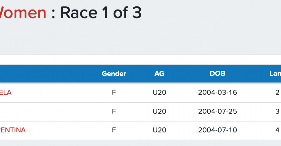Sort by the AG column header
281x146 pixels.
[x=159, y=74]
